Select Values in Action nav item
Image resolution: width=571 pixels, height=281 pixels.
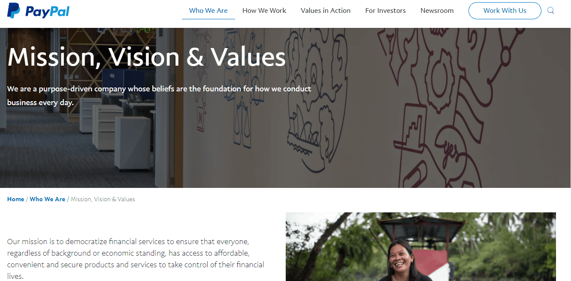326,11
